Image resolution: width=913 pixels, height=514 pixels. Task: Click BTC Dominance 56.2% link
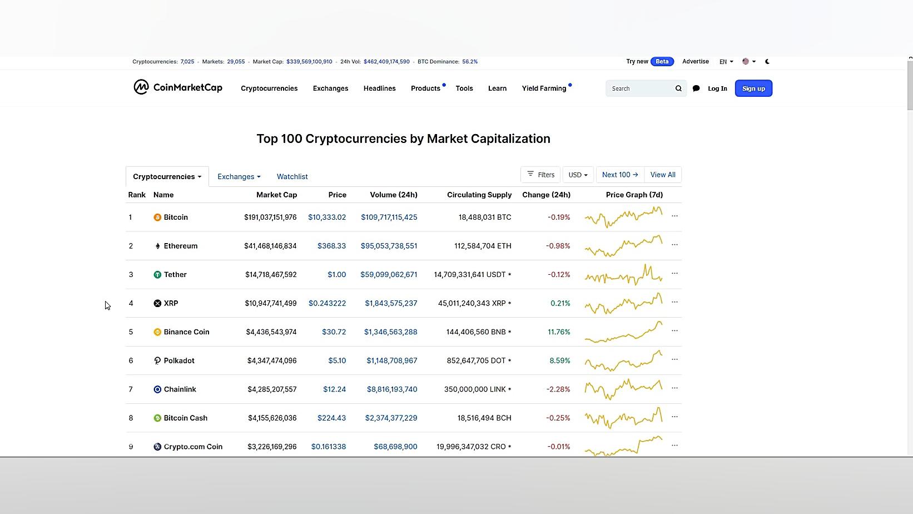470,62
